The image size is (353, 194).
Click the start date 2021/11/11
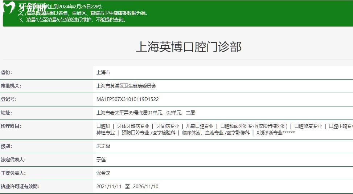coord(109,187)
